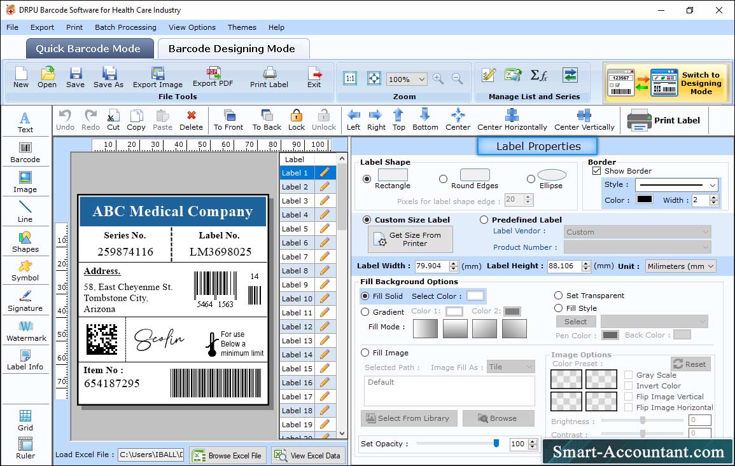Click Print Label in File Tools

point(269,77)
